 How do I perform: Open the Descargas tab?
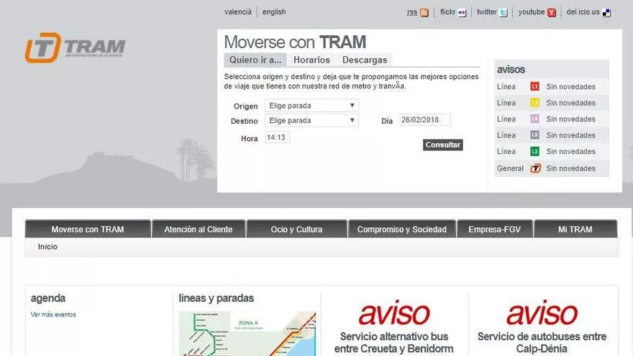point(365,60)
